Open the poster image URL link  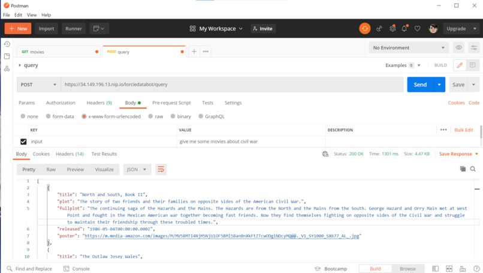click(x=222, y=236)
